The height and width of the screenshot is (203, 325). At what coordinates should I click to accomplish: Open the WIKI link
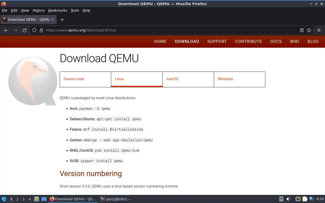[x=295, y=42]
